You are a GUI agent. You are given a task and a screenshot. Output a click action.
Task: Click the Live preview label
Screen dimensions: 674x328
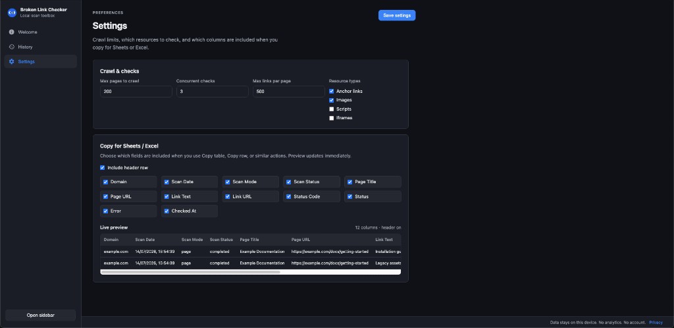(x=114, y=227)
